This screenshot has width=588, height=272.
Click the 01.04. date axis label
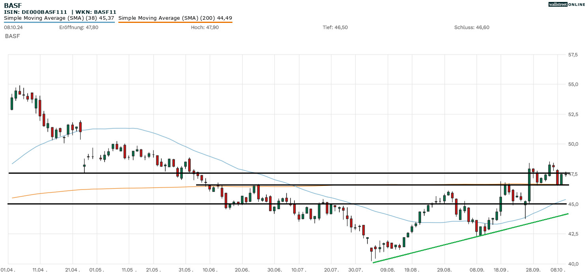coord(8,270)
